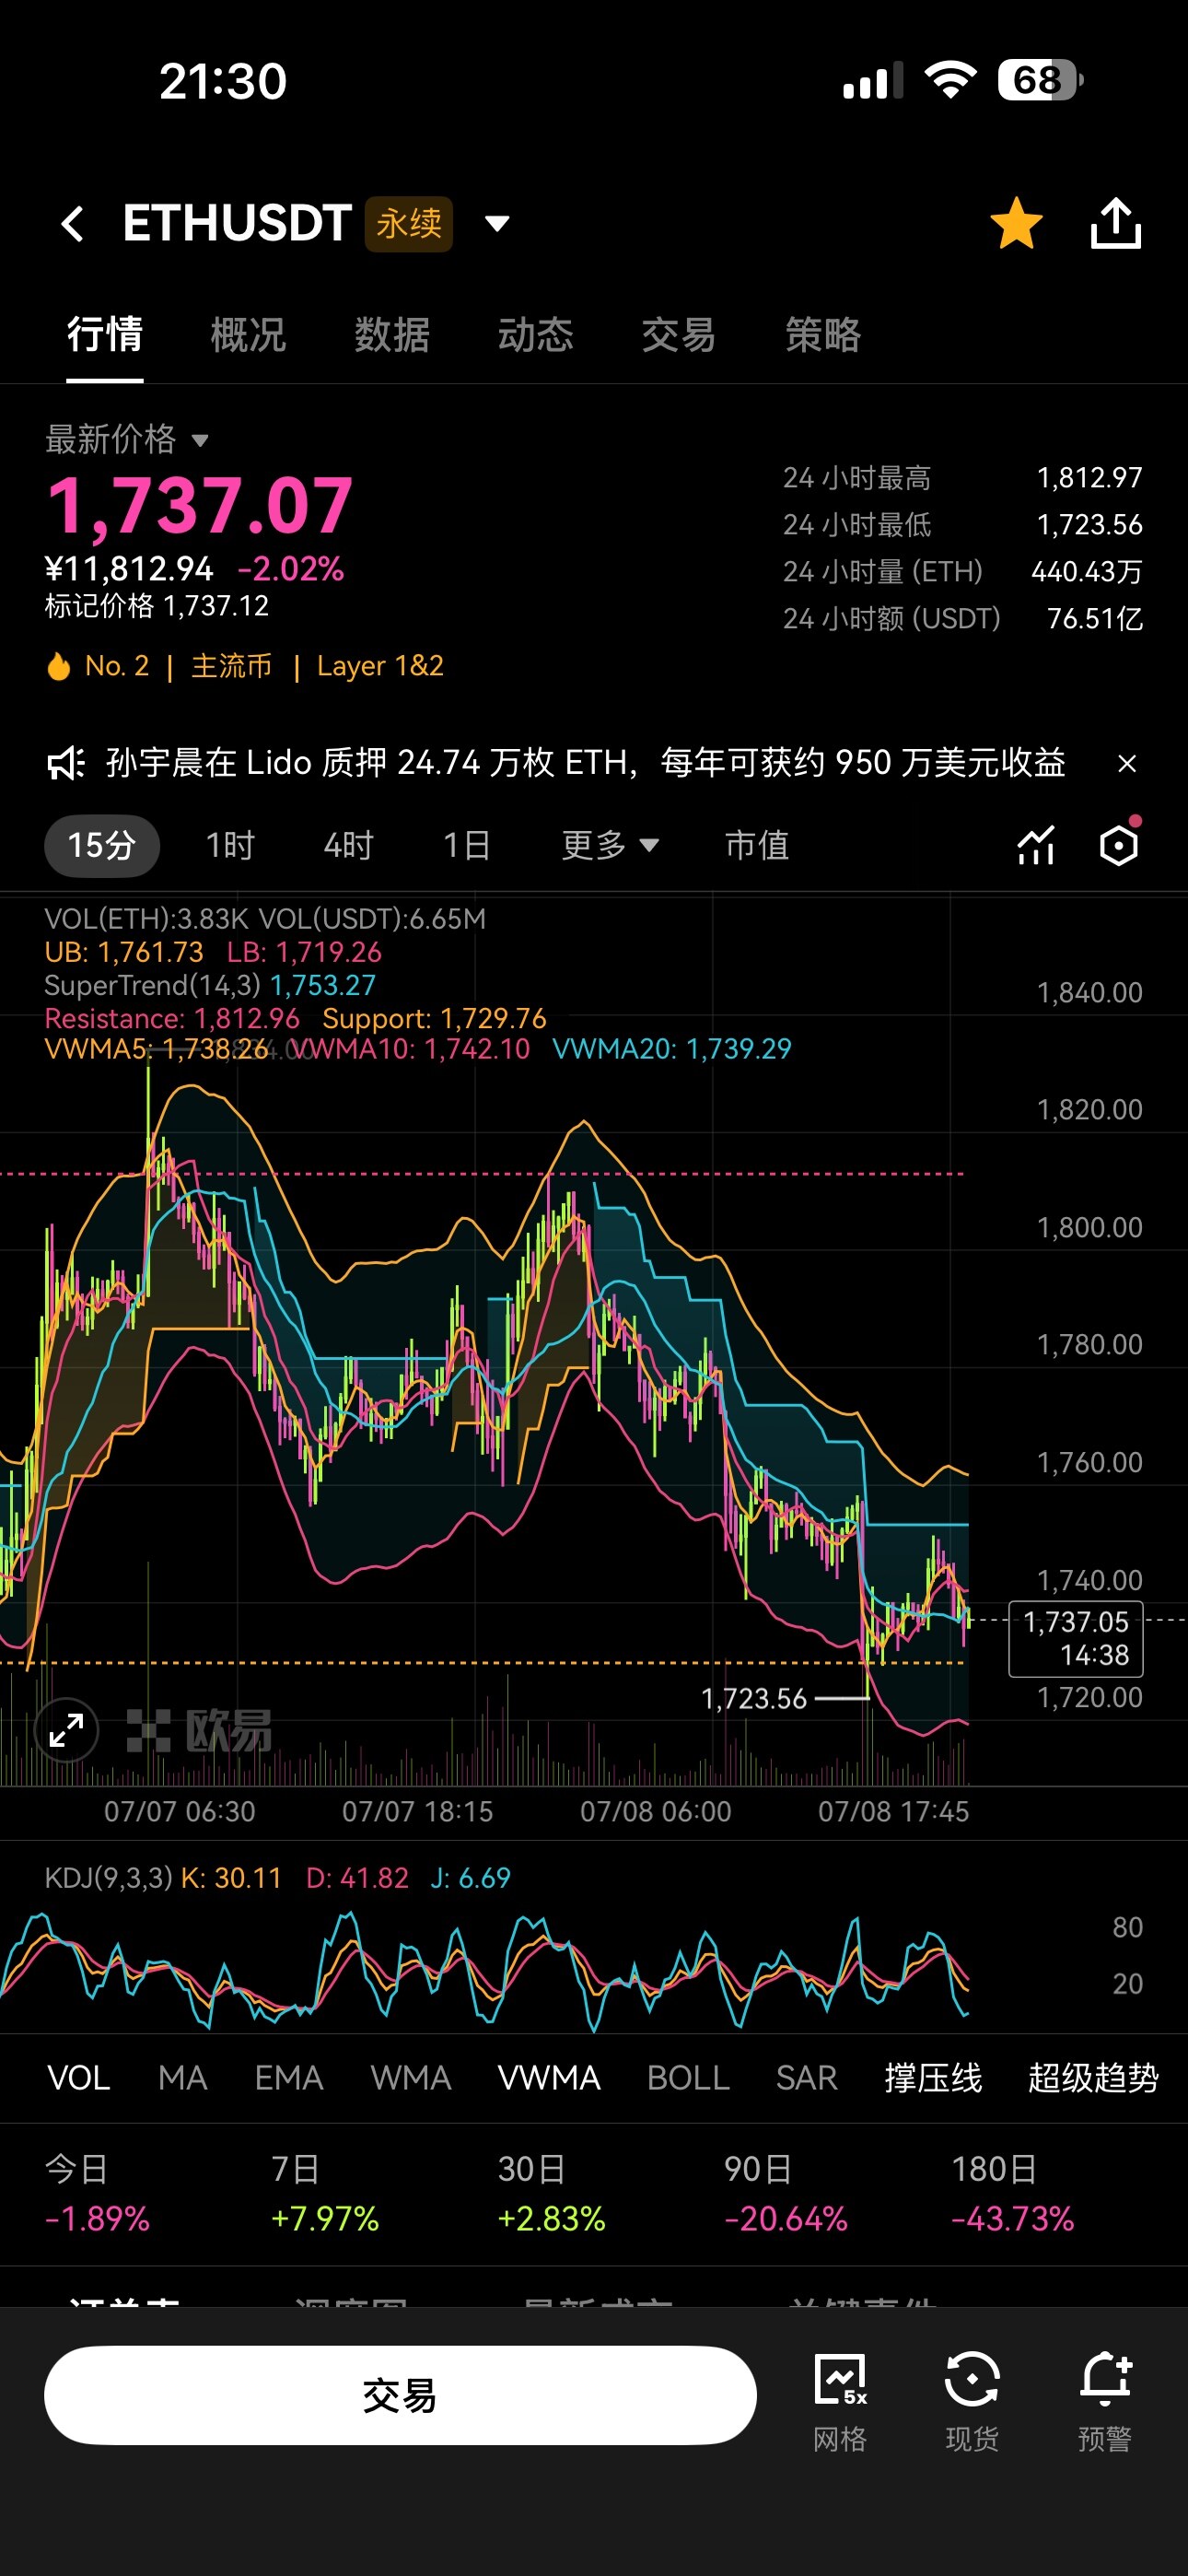1188x2576 pixels.
Task: Open the No. 2 ranking tag
Action: click(116, 666)
